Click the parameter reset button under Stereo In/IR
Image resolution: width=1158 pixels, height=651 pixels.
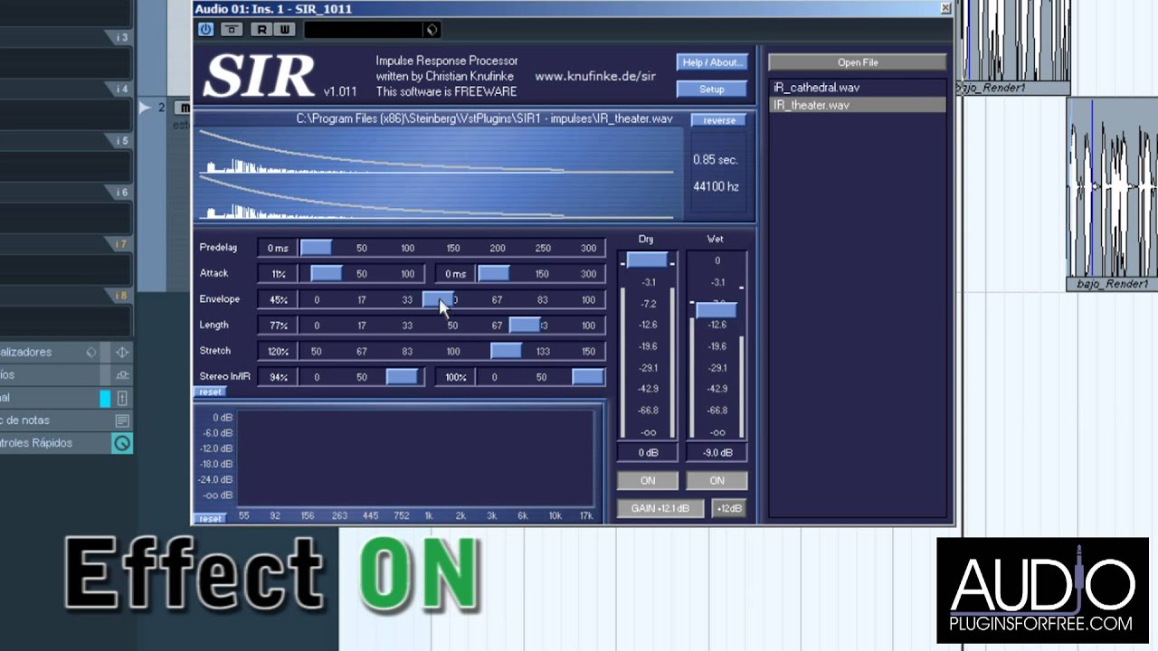click(x=210, y=392)
